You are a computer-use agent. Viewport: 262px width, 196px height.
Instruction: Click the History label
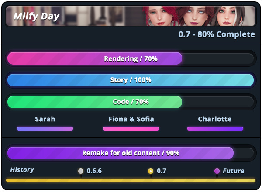pos(22,170)
